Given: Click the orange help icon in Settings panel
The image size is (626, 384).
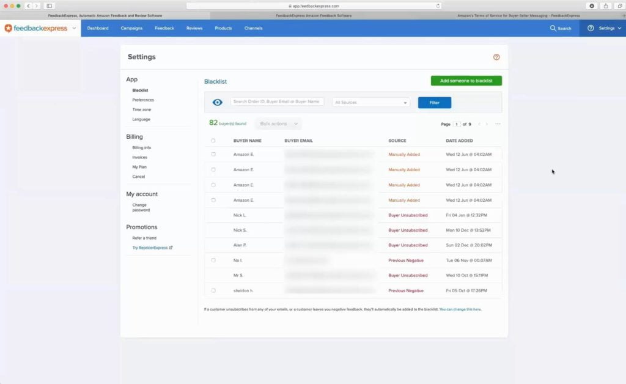Looking at the screenshot, I should (x=496, y=57).
